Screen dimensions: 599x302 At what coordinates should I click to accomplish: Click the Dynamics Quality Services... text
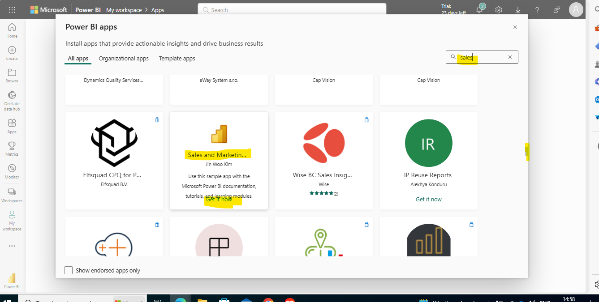114,81
